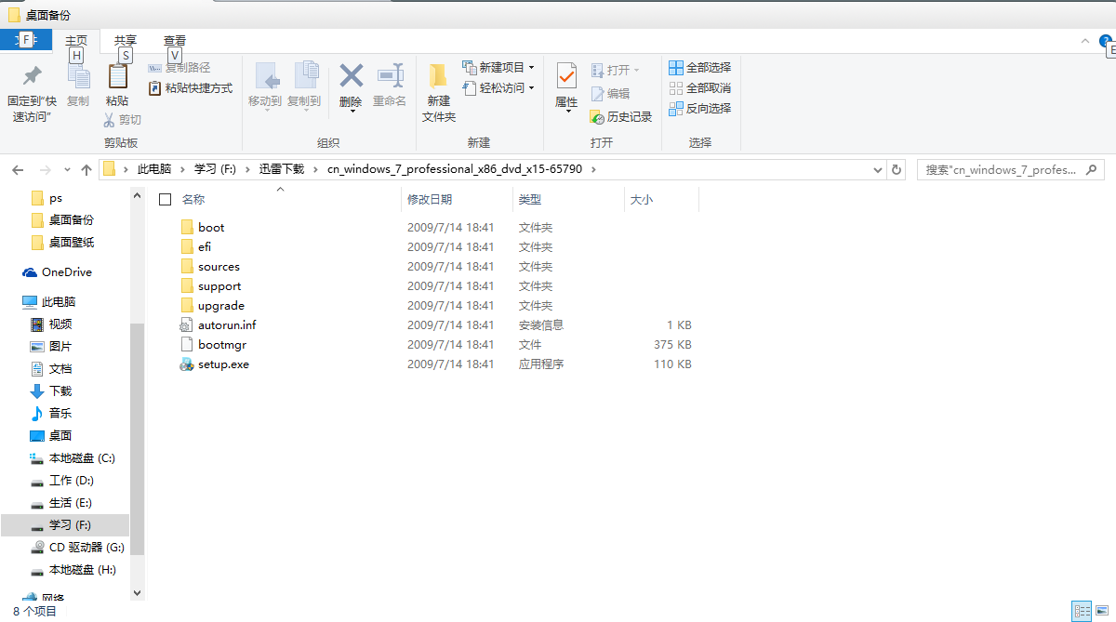Image resolution: width=1116 pixels, height=622 pixels.
Task: Click the 复制 copy icon in clipboard group
Action: pos(78,78)
